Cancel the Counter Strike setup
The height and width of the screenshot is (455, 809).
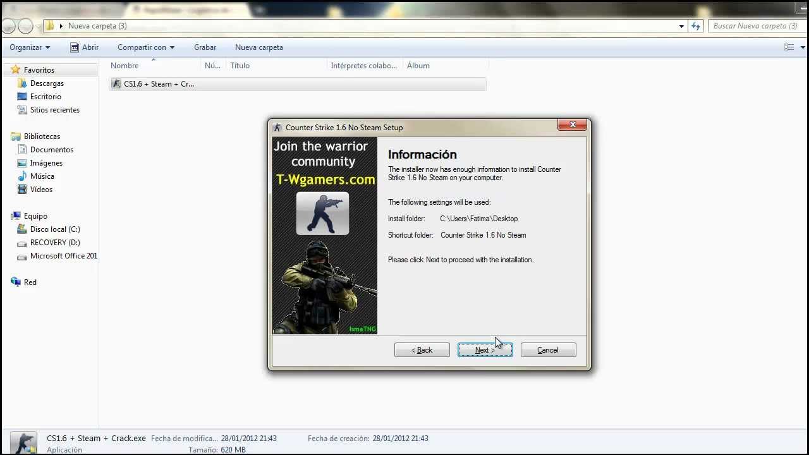[x=548, y=350]
